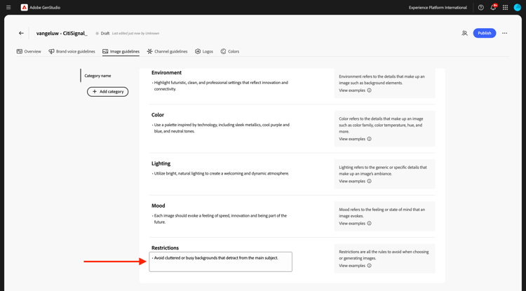Switch to the Overview tab

pyautogui.click(x=29, y=51)
